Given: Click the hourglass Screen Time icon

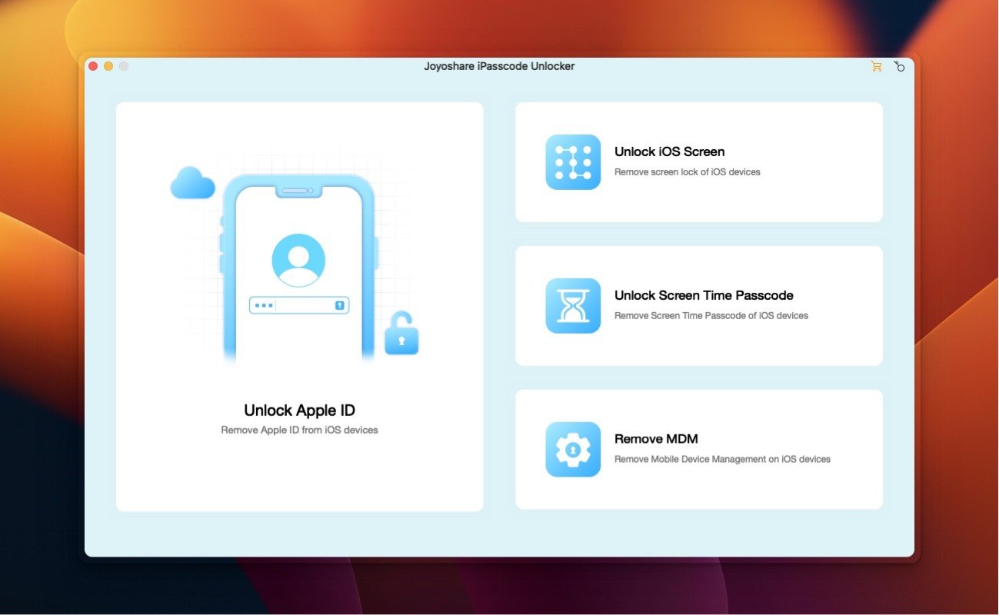Looking at the screenshot, I should click(x=573, y=306).
